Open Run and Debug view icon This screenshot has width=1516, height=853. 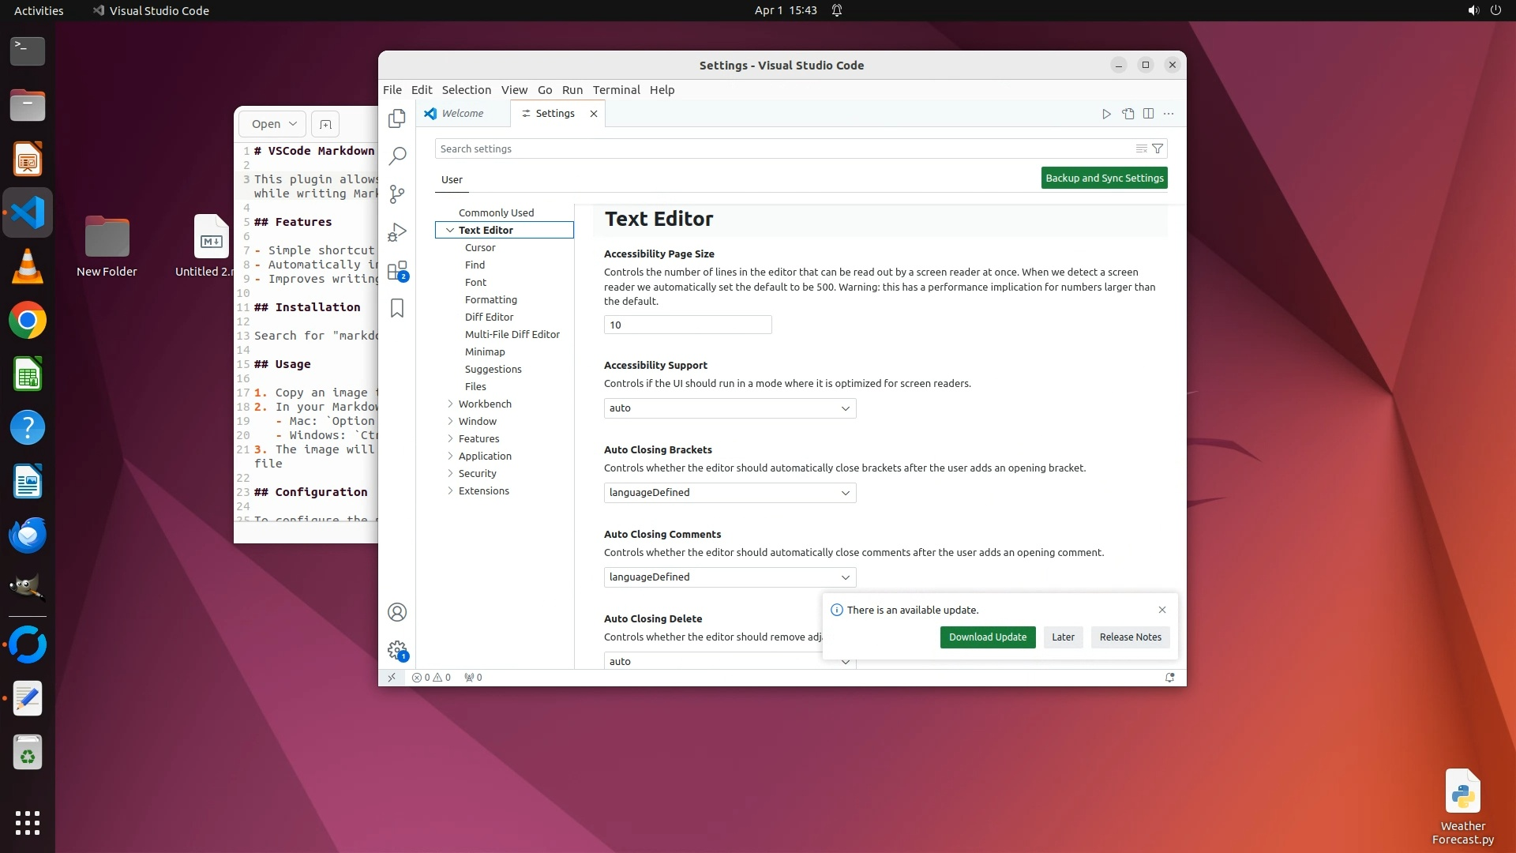click(x=397, y=232)
